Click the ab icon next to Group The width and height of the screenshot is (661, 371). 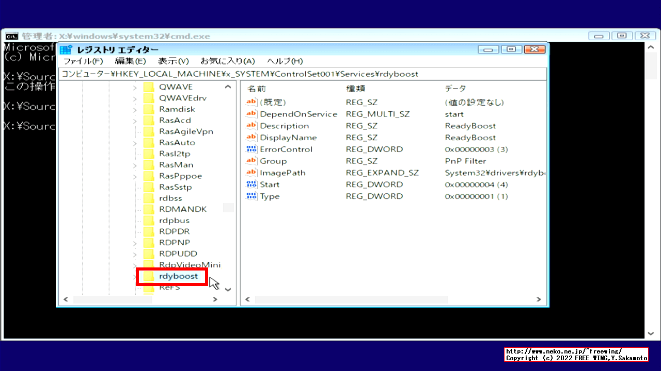pyautogui.click(x=251, y=161)
